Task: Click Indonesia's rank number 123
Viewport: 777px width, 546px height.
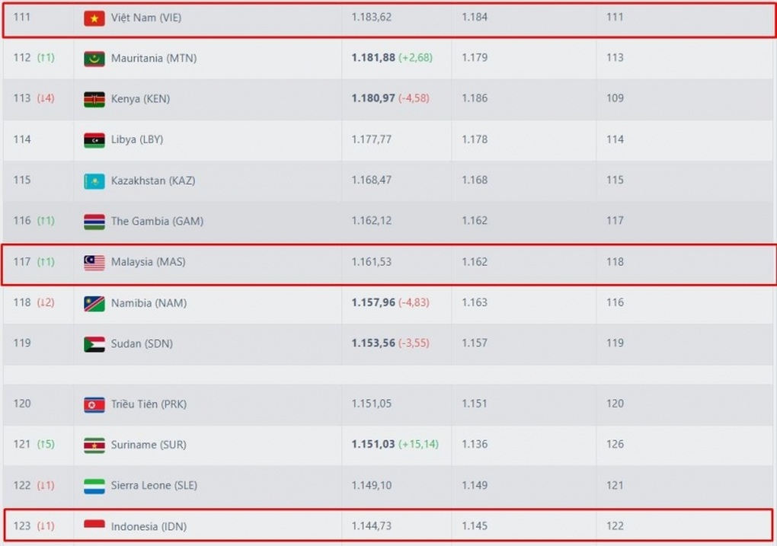Action: [x=22, y=525]
